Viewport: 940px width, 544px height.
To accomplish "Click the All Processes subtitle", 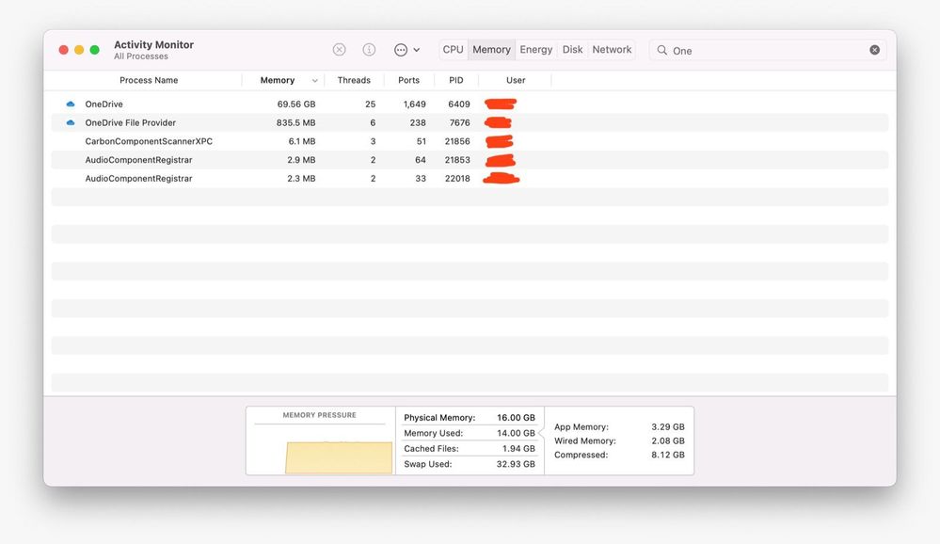I will coord(141,56).
